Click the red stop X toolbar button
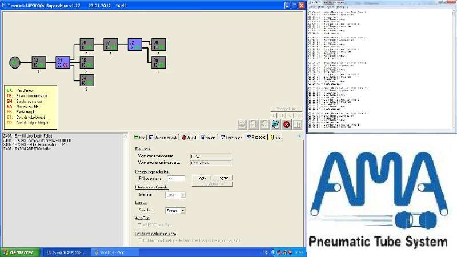This screenshot has height=257, width=457. 287,125
